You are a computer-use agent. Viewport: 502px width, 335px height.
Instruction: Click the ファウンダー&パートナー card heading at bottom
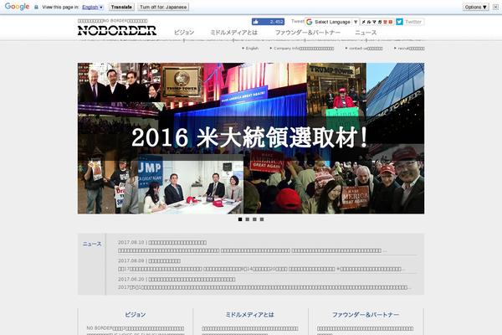[x=366, y=315]
